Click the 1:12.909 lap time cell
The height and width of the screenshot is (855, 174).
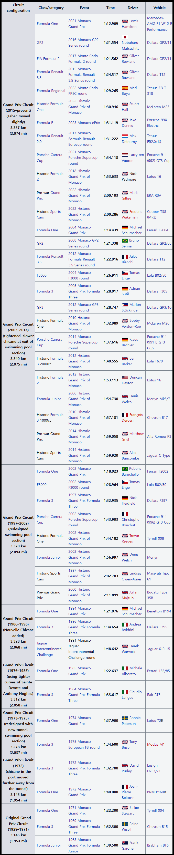coord(111,24)
